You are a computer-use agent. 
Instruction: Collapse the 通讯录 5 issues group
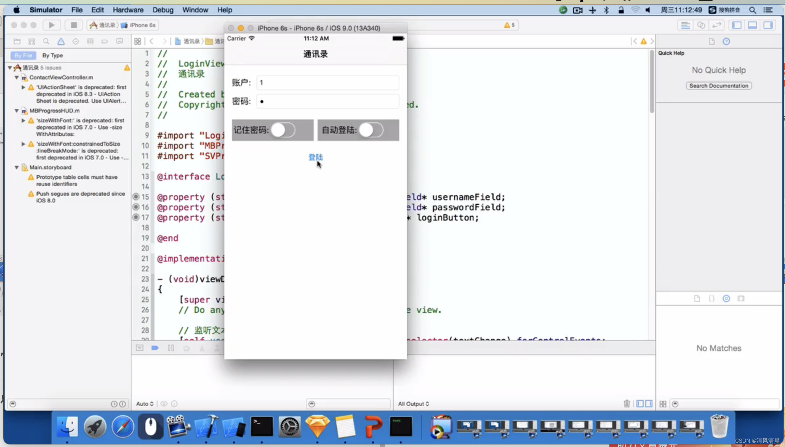[10, 68]
